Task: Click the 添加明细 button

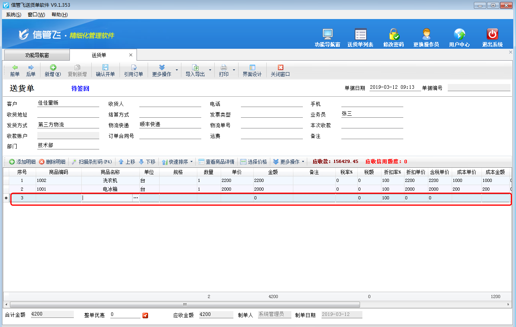Action: tap(23, 162)
